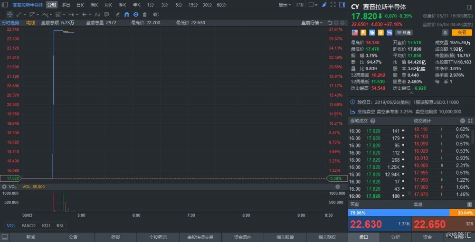The height and width of the screenshot is (242, 475).
Task: Toggle the quote panel layout icon beside stock name
Action: tap(470, 7)
